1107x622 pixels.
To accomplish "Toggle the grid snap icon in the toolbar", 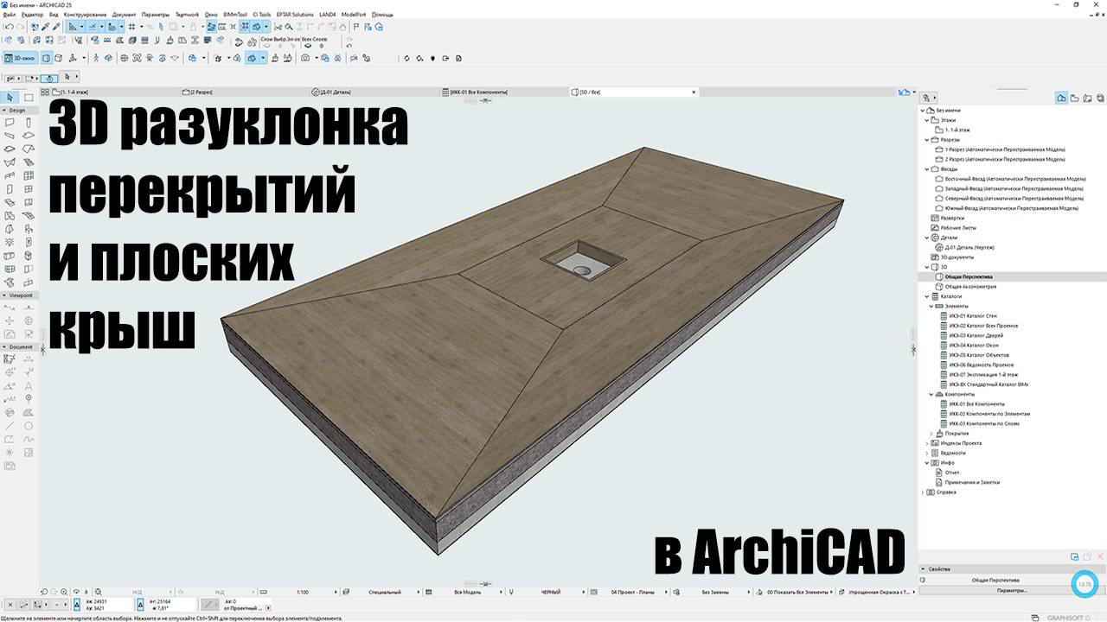I will 131,27.
